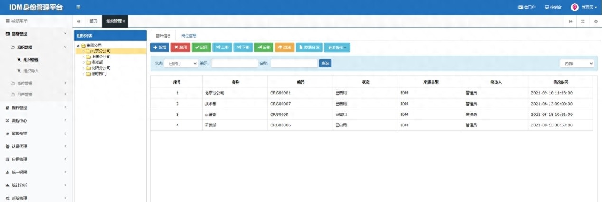Open the settings gear icon in tab bar

[x=596, y=21]
